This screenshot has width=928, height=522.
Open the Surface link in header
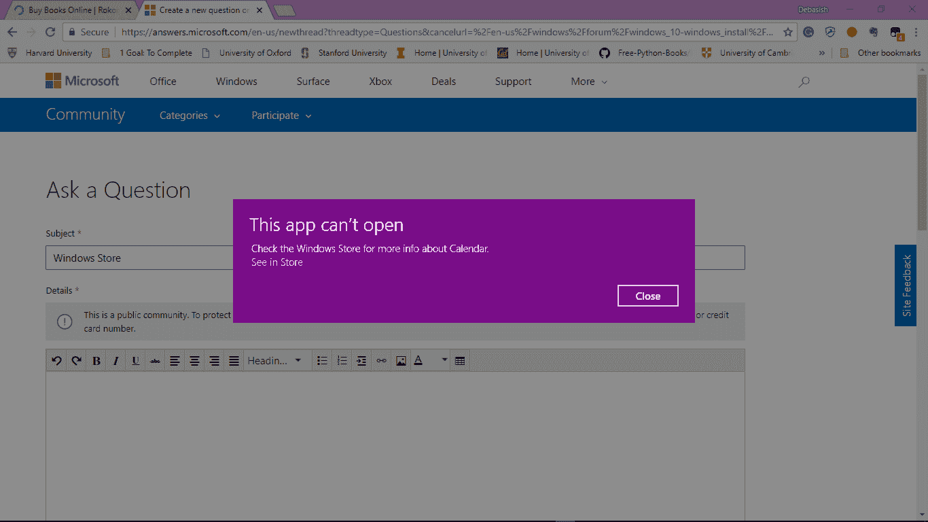pyautogui.click(x=313, y=82)
